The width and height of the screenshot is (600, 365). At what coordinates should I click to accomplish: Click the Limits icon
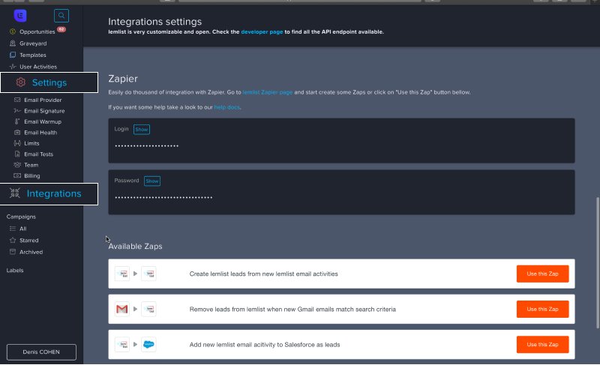click(x=17, y=143)
